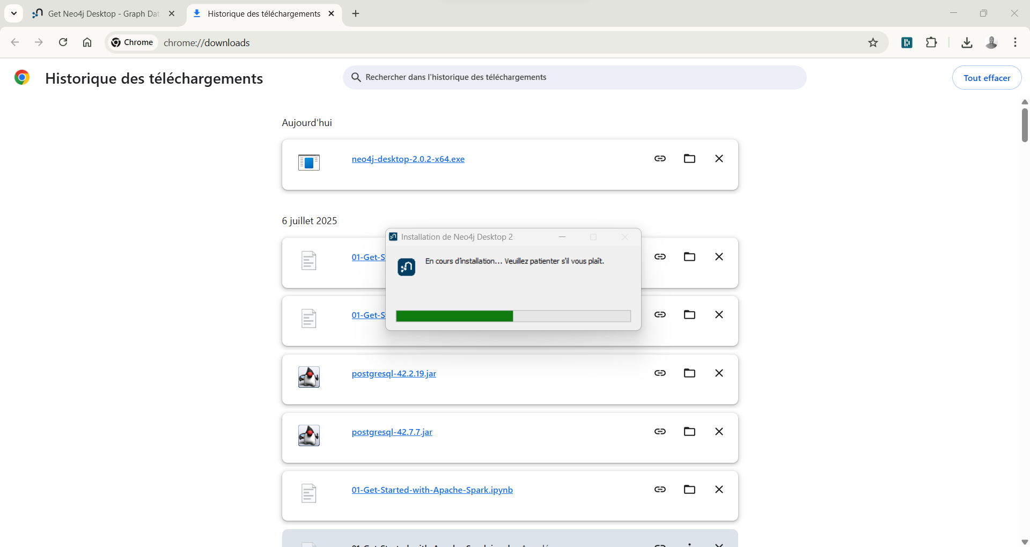Screen dimensions: 1030x547
Task: Show 01-Get-Started-with-Apache-Spark.ipynb in folder
Action: click(689, 490)
